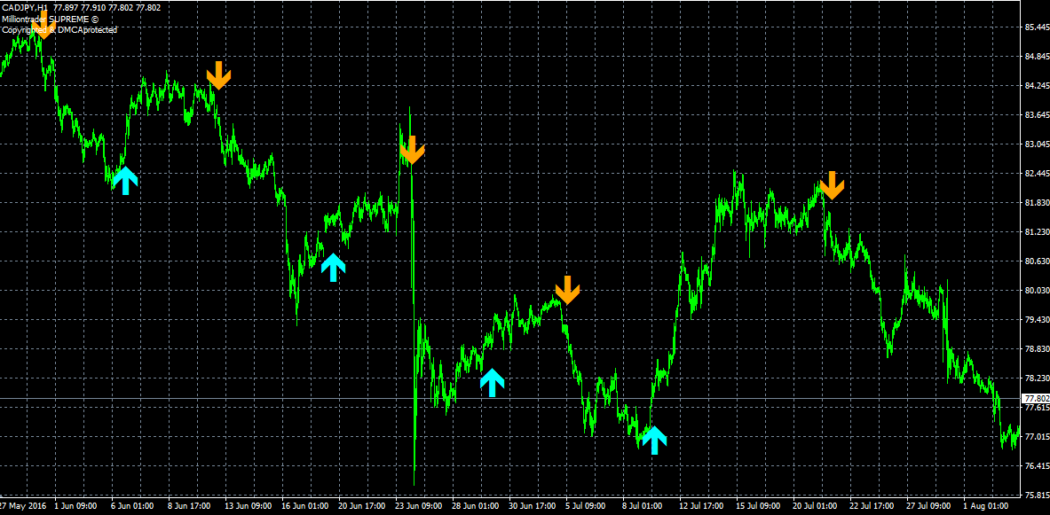The height and width of the screenshot is (515, 1050).
Task: Click the orange sell arrow above 13 Jun 09:00
Action: click(x=218, y=75)
